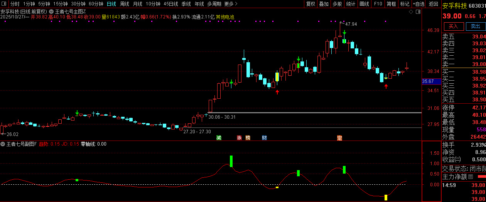Screen dimensions: 486x202
Task: Expand the 王者七号主图Z indicator dropdown
Action: 51,12
